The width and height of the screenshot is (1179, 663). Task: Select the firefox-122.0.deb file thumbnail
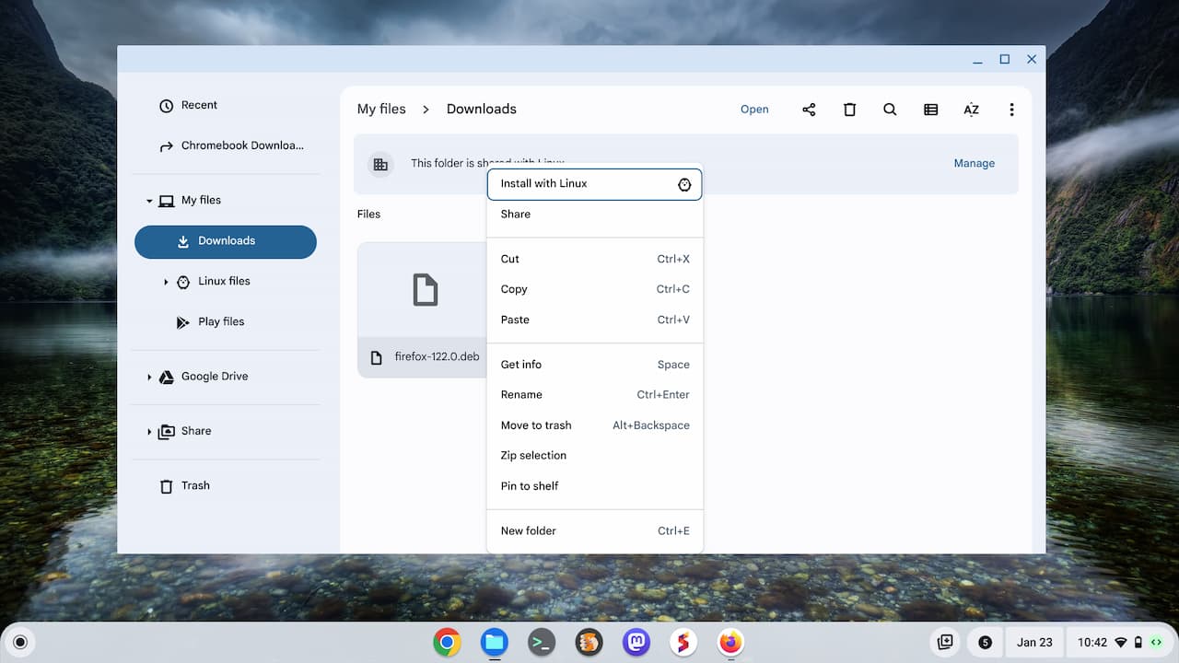tap(424, 290)
